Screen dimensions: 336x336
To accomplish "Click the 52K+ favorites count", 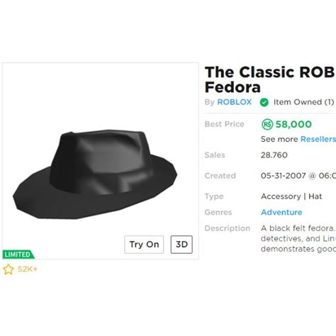I will (28, 269).
